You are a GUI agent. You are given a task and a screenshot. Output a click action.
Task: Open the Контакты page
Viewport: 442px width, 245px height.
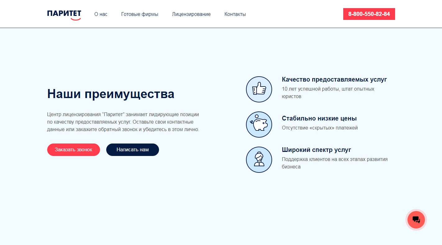click(x=235, y=14)
